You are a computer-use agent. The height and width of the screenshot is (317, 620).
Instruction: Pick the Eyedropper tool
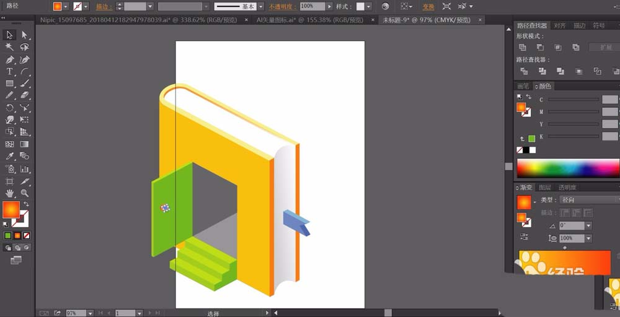[9, 156]
